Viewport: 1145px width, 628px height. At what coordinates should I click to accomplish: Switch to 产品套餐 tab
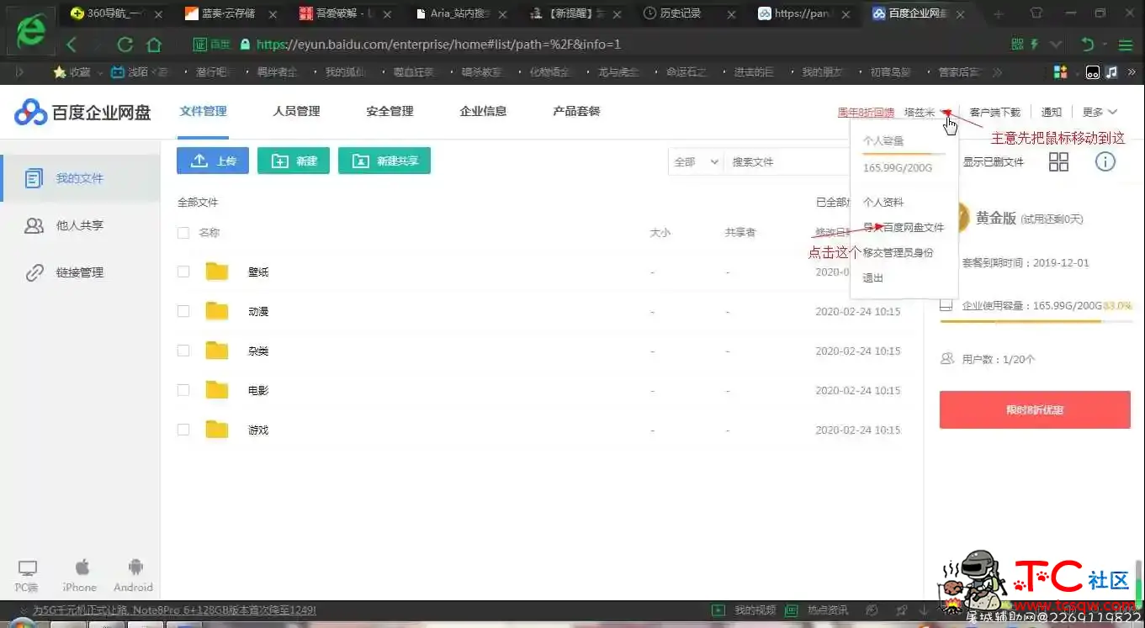point(576,111)
